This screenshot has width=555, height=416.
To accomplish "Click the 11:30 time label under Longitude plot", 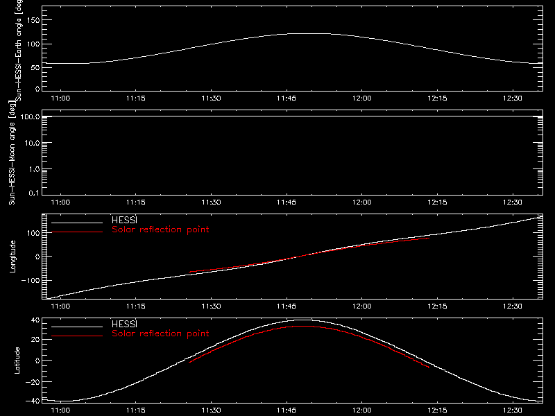I will click(x=211, y=306).
